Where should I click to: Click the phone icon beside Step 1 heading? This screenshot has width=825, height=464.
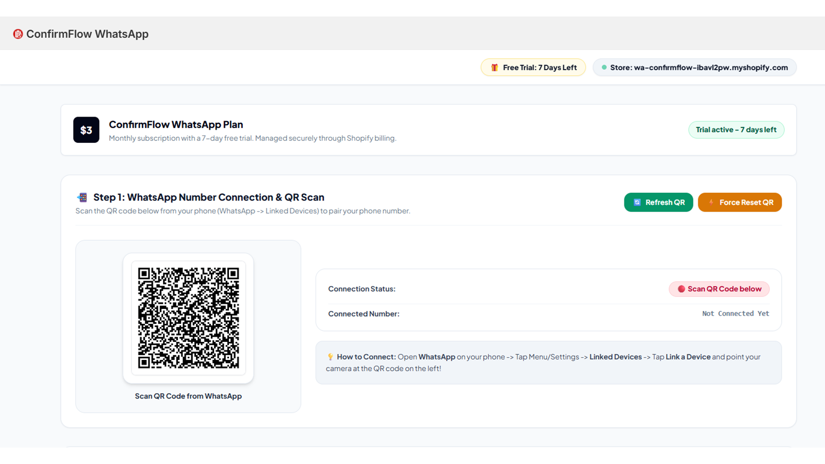pos(82,197)
